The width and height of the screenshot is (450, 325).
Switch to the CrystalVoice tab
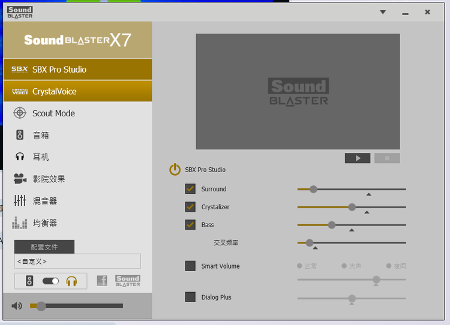coord(77,92)
